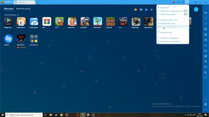
Task: Click the fullscreen expand icon in sidebar
Action: click(205, 7)
